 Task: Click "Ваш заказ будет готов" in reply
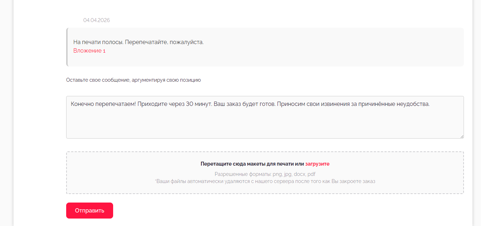click(x=244, y=104)
